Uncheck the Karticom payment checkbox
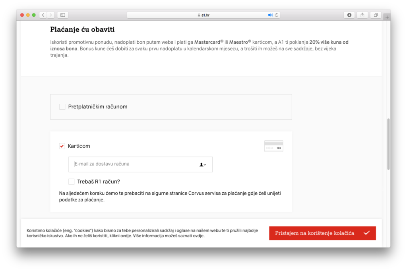The image size is (407, 271). click(62, 146)
